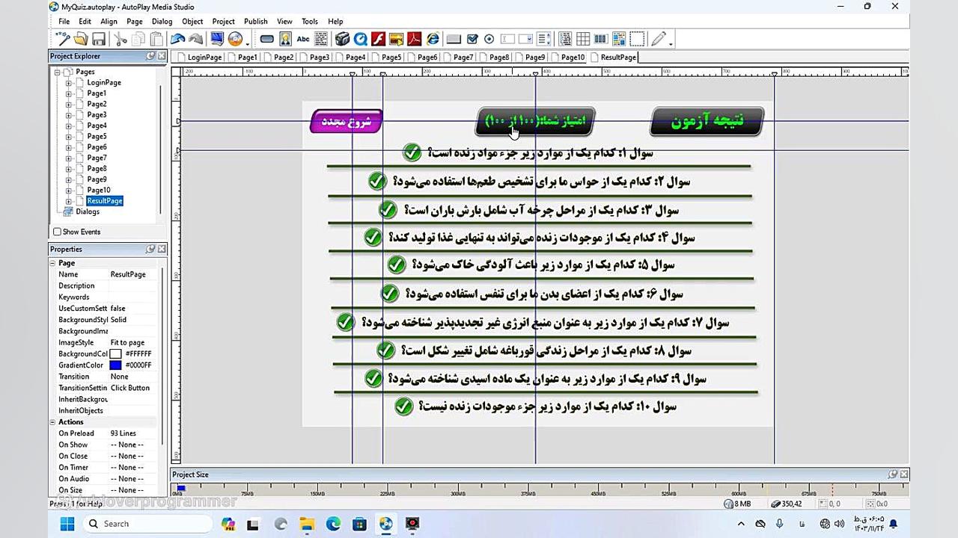The height and width of the screenshot is (538, 958).
Task: Insert a Flash object icon
Action: (x=378, y=39)
